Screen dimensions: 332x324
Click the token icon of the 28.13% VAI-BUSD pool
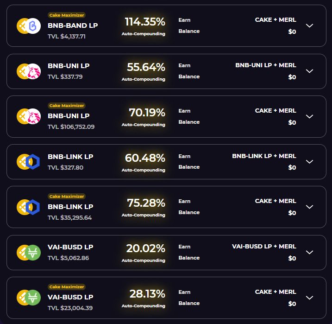point(29,298)
